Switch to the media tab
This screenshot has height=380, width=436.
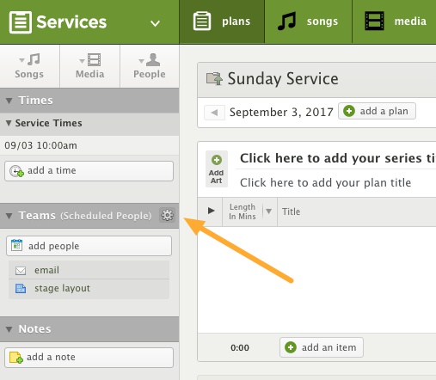pos(395,21)
